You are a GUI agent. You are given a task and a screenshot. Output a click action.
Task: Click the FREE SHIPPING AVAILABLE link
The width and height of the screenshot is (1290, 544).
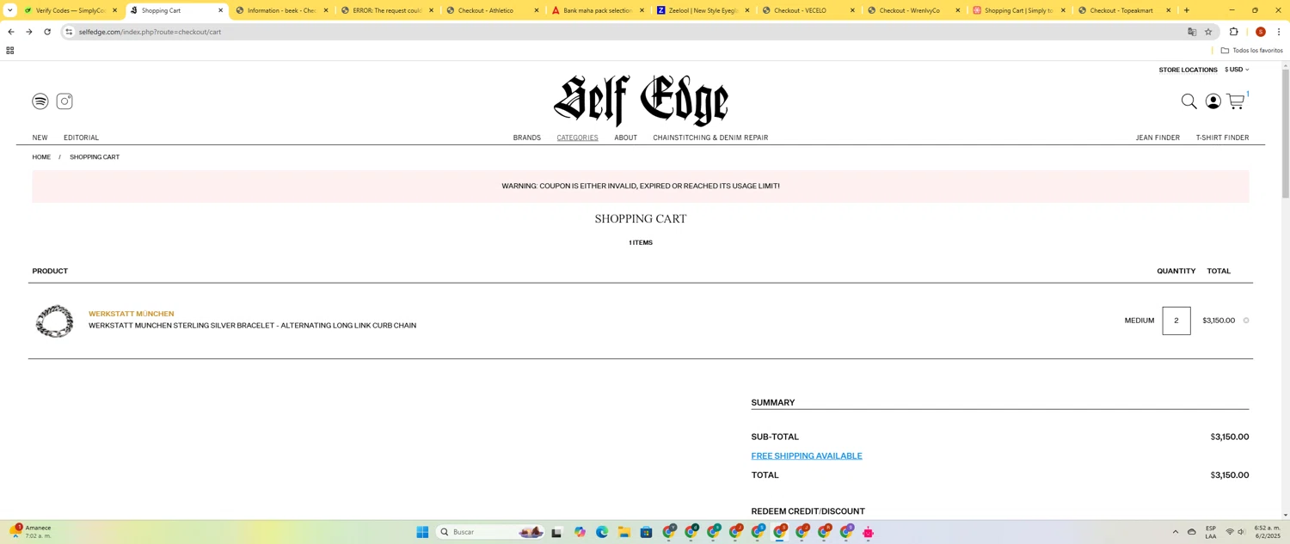(807, 456)
